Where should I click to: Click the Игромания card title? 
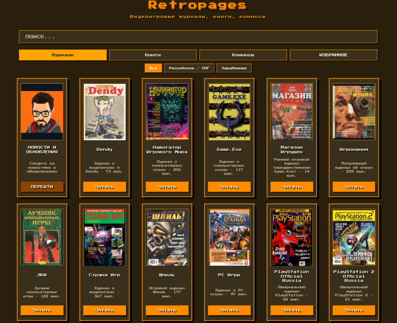(354, 150)
